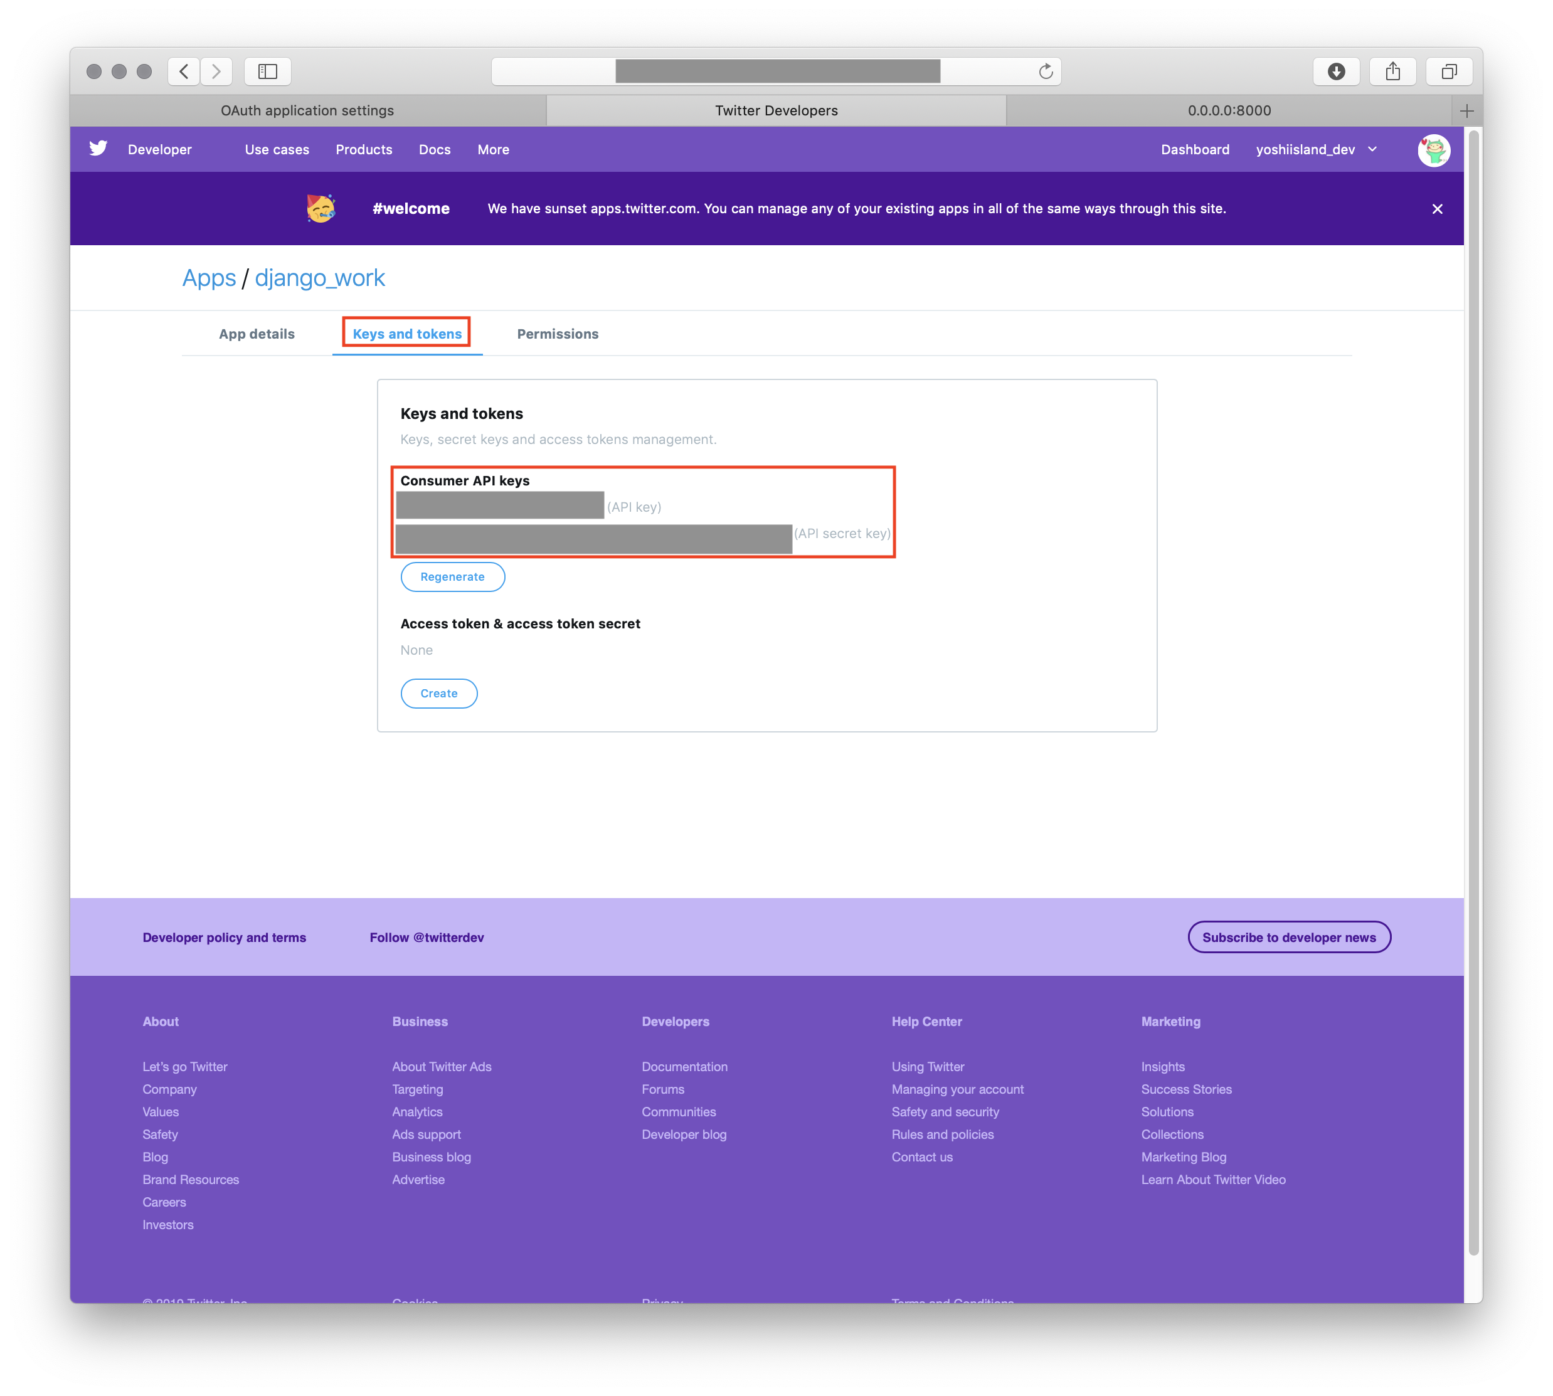Click the Twitter bird logo
This screenshot has width=1553, height=1396.
click(98, 149)
